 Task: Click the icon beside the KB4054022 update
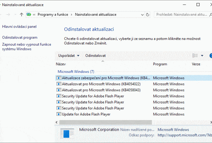pos(59,84)
